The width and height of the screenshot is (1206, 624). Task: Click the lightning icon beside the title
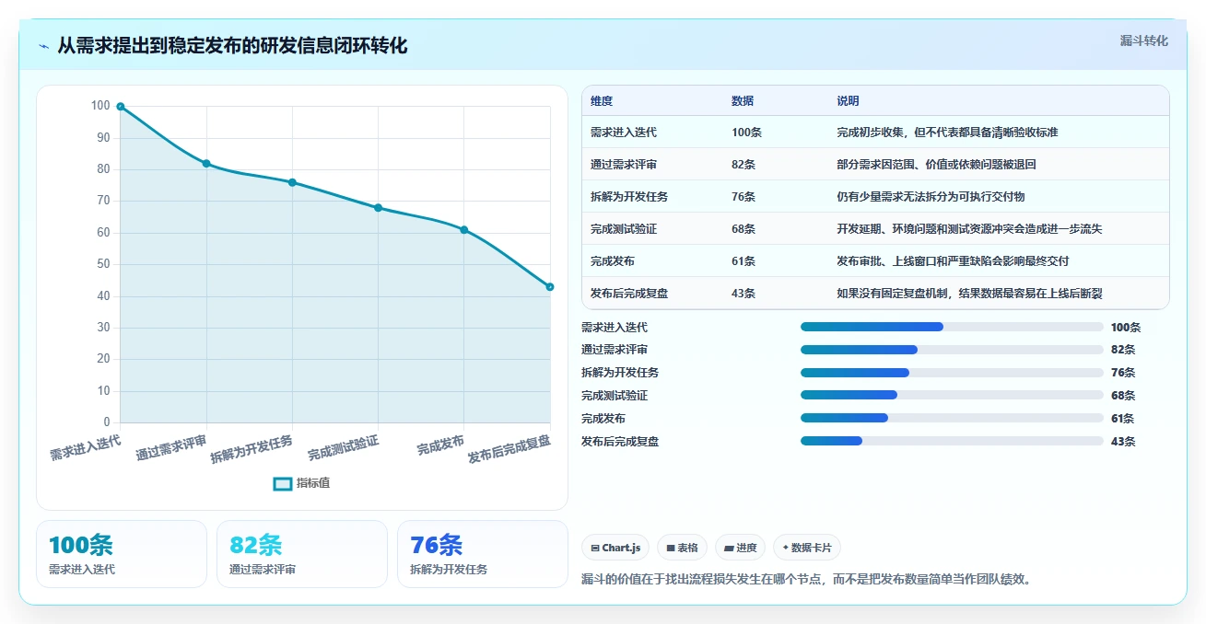pos(43,46)
